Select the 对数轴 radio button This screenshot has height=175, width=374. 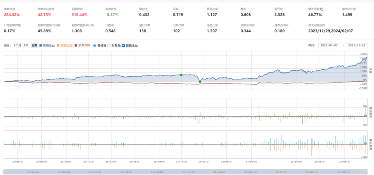pos(109,45)
